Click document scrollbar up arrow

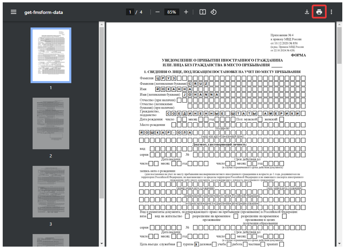point(339,24)
